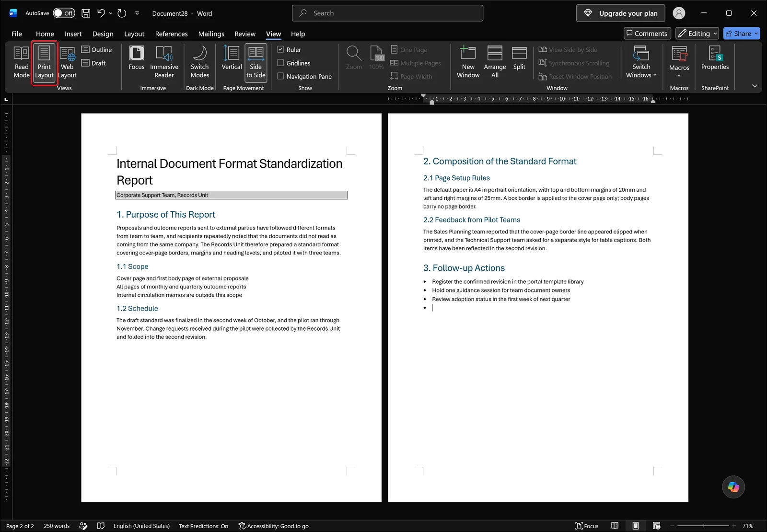767x532 pixels.
Task: Open Immersive Reader
Action: coord(164,62)
